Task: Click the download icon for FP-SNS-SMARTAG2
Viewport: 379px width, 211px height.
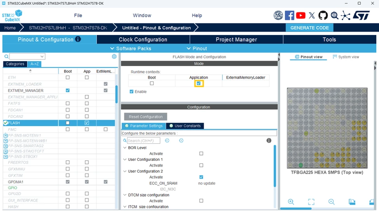Action: tap(5, 146)
